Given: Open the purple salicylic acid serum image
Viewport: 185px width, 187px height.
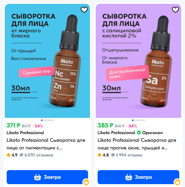Looking at the screenshot, I should coord(138,61).
